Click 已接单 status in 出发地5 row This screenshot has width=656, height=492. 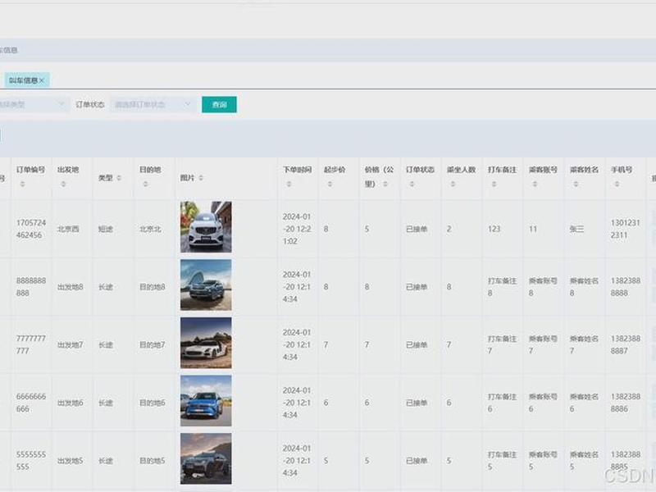pyautogui.click(x=417, y=461)
